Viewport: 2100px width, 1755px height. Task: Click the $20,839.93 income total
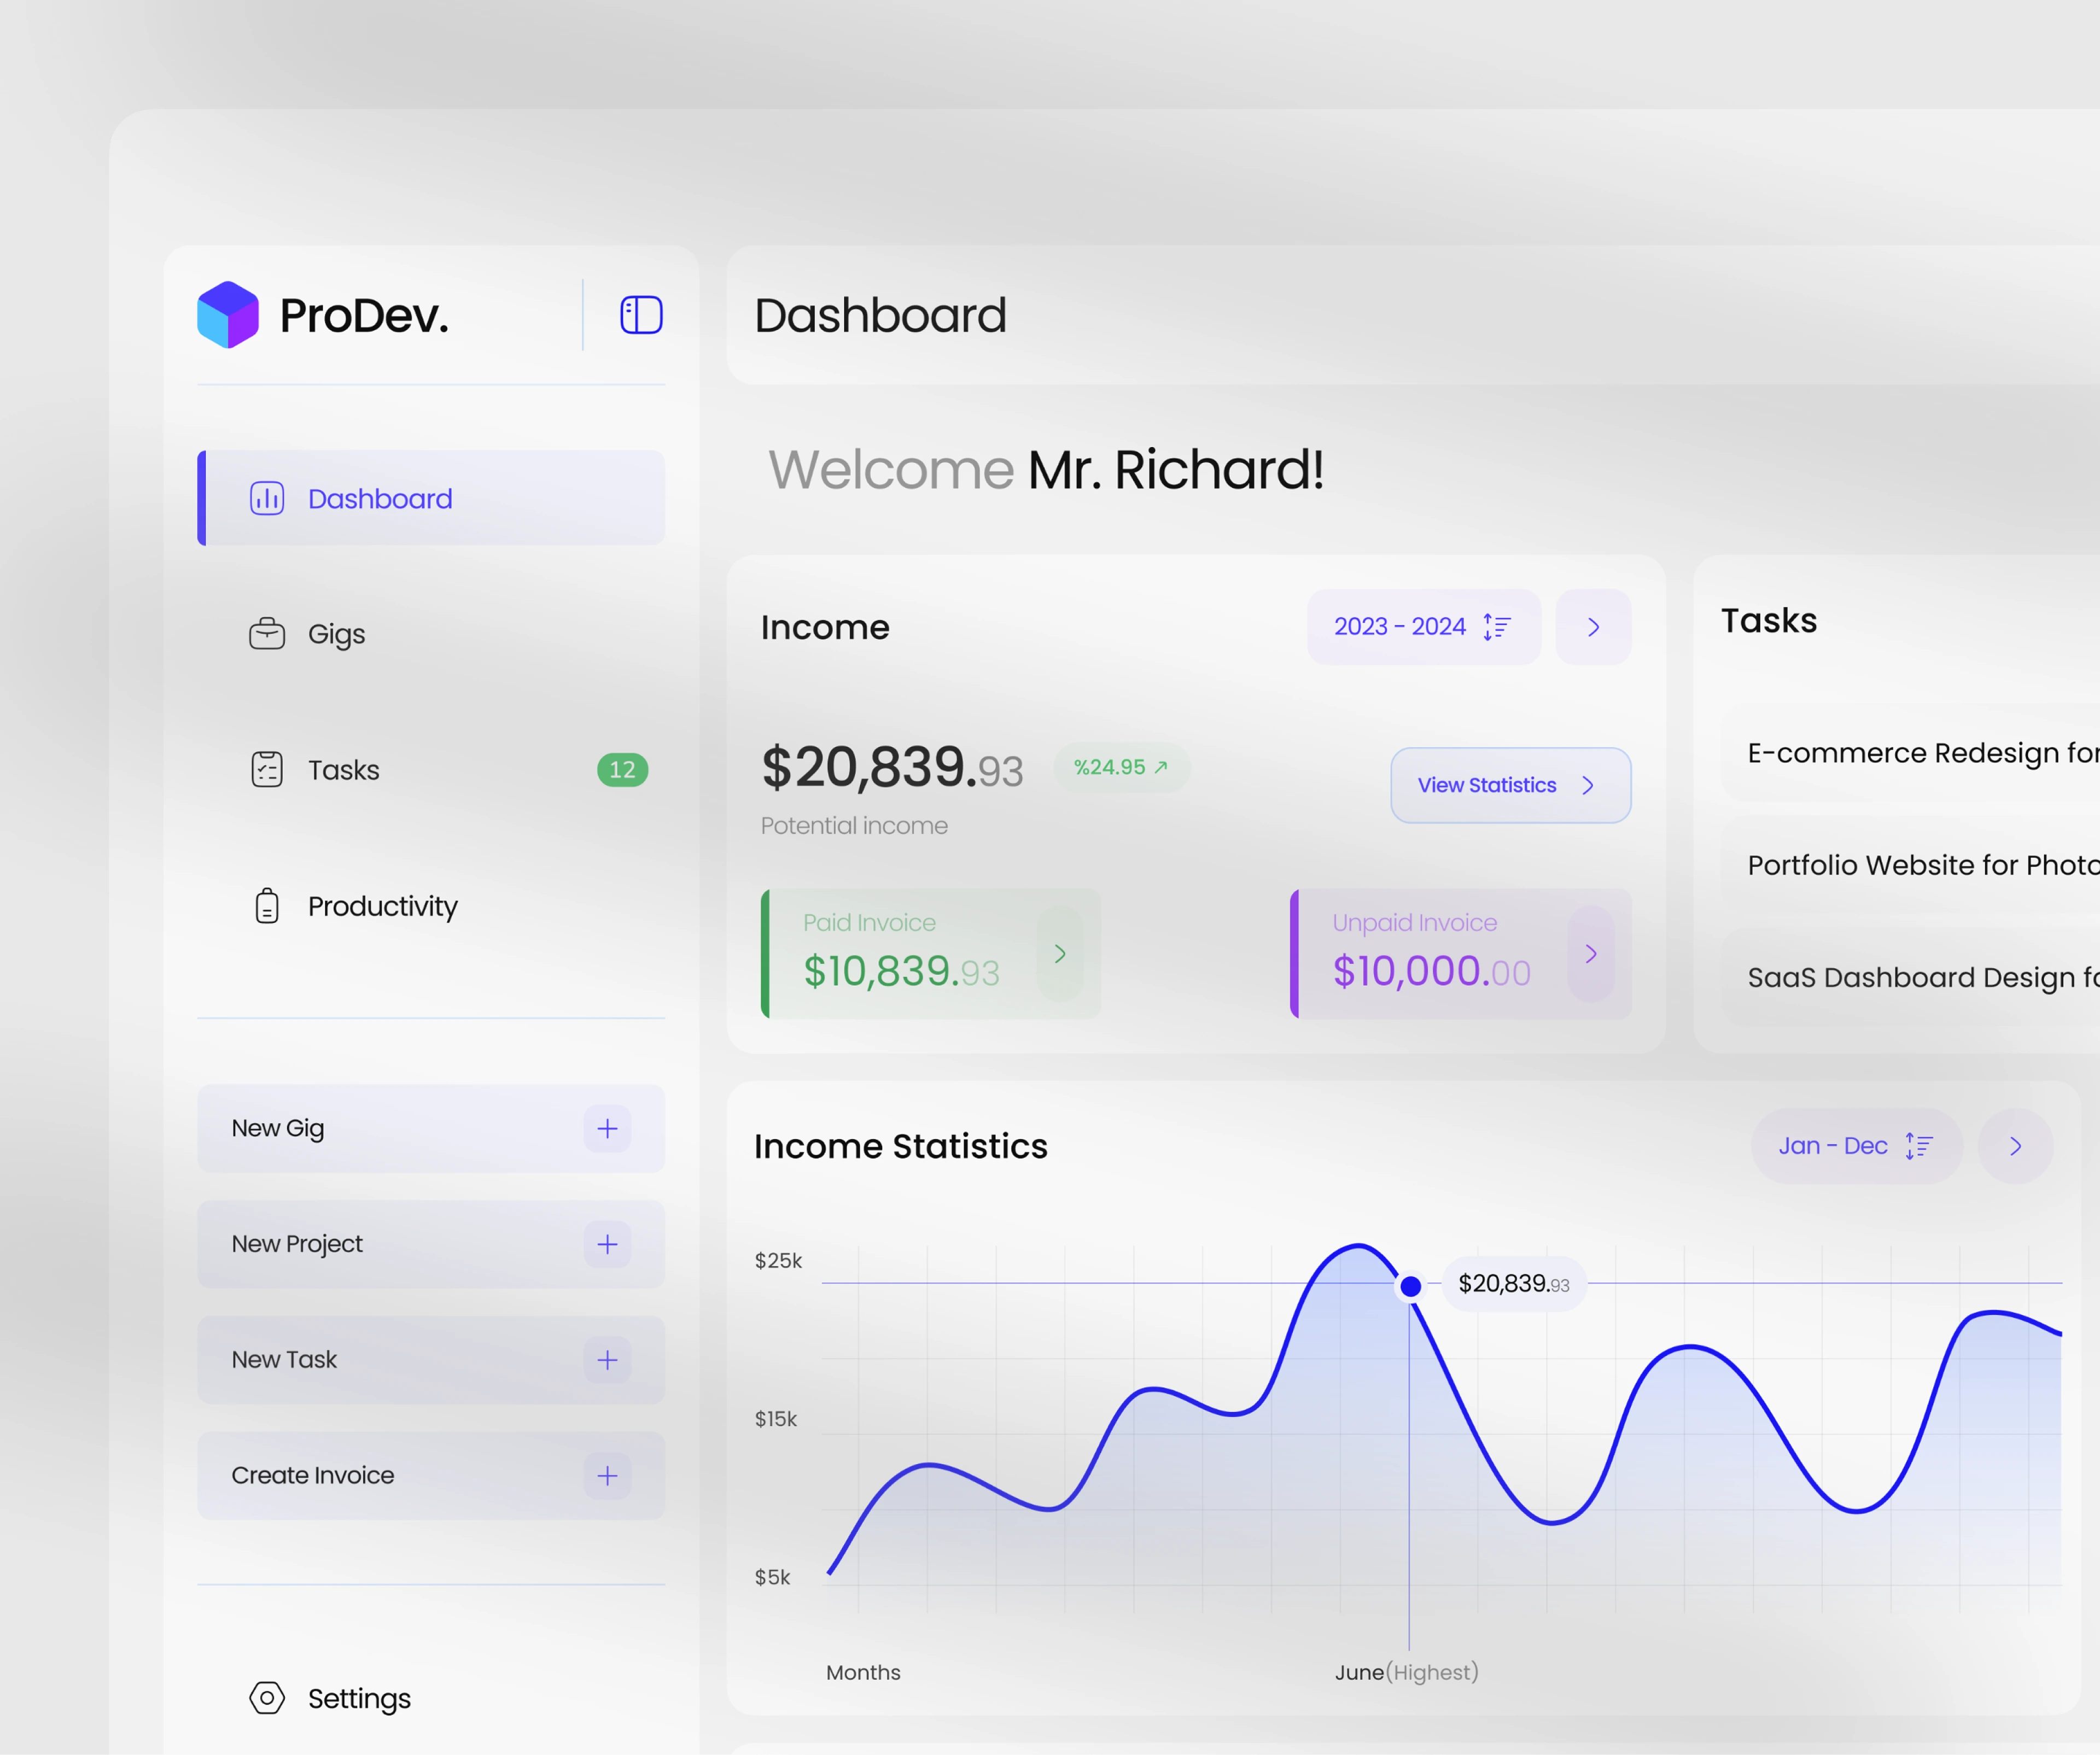tap(892, 768)
